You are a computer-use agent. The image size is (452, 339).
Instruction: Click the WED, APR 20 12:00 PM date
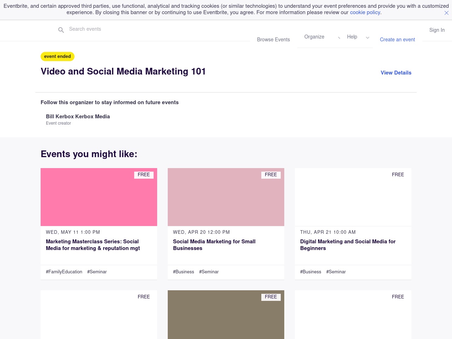[x=201, y=232]
